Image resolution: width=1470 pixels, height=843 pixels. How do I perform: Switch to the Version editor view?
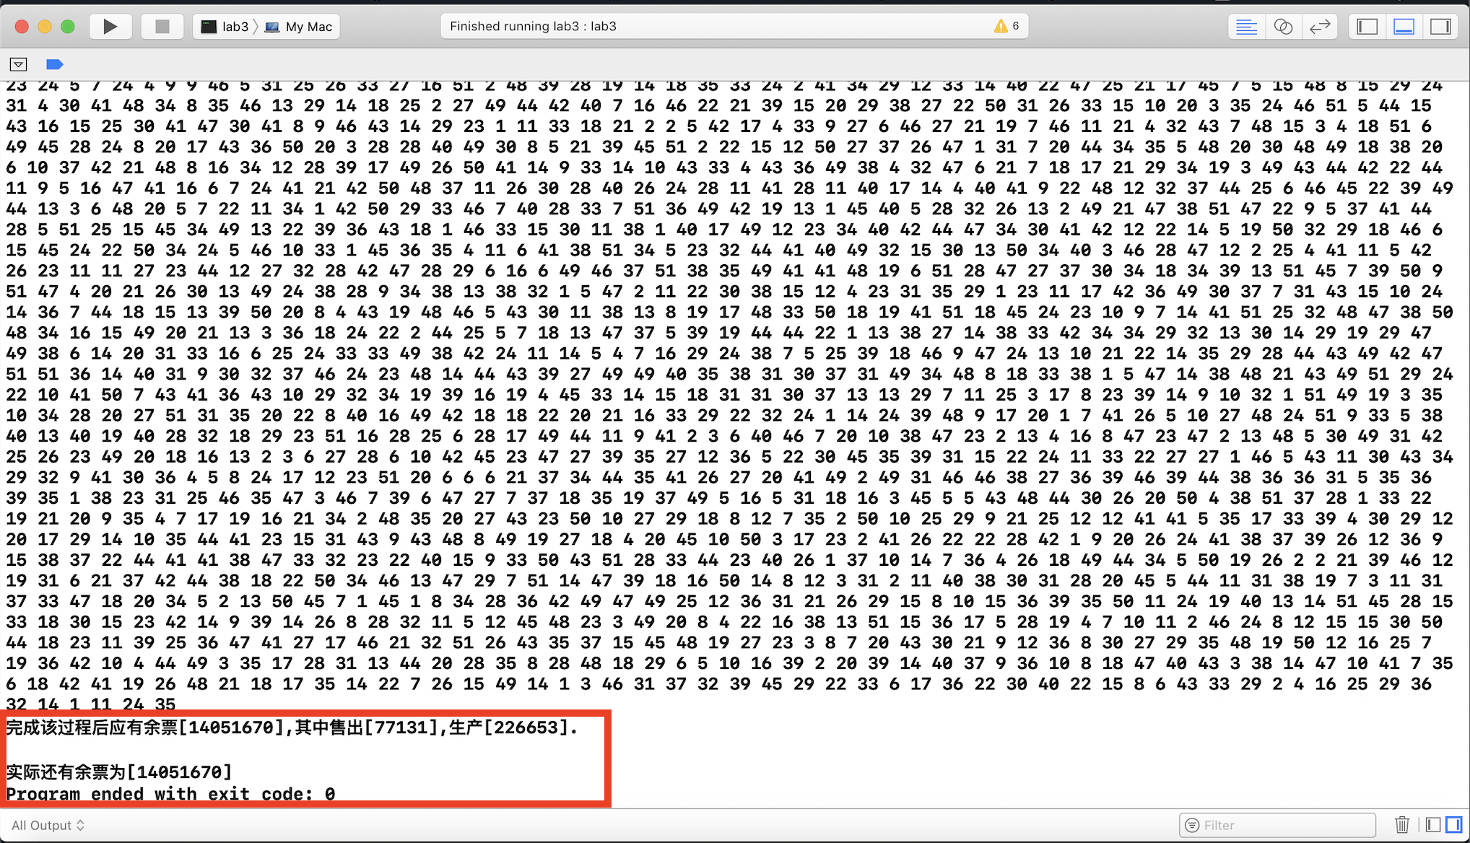coord(1320,27)
